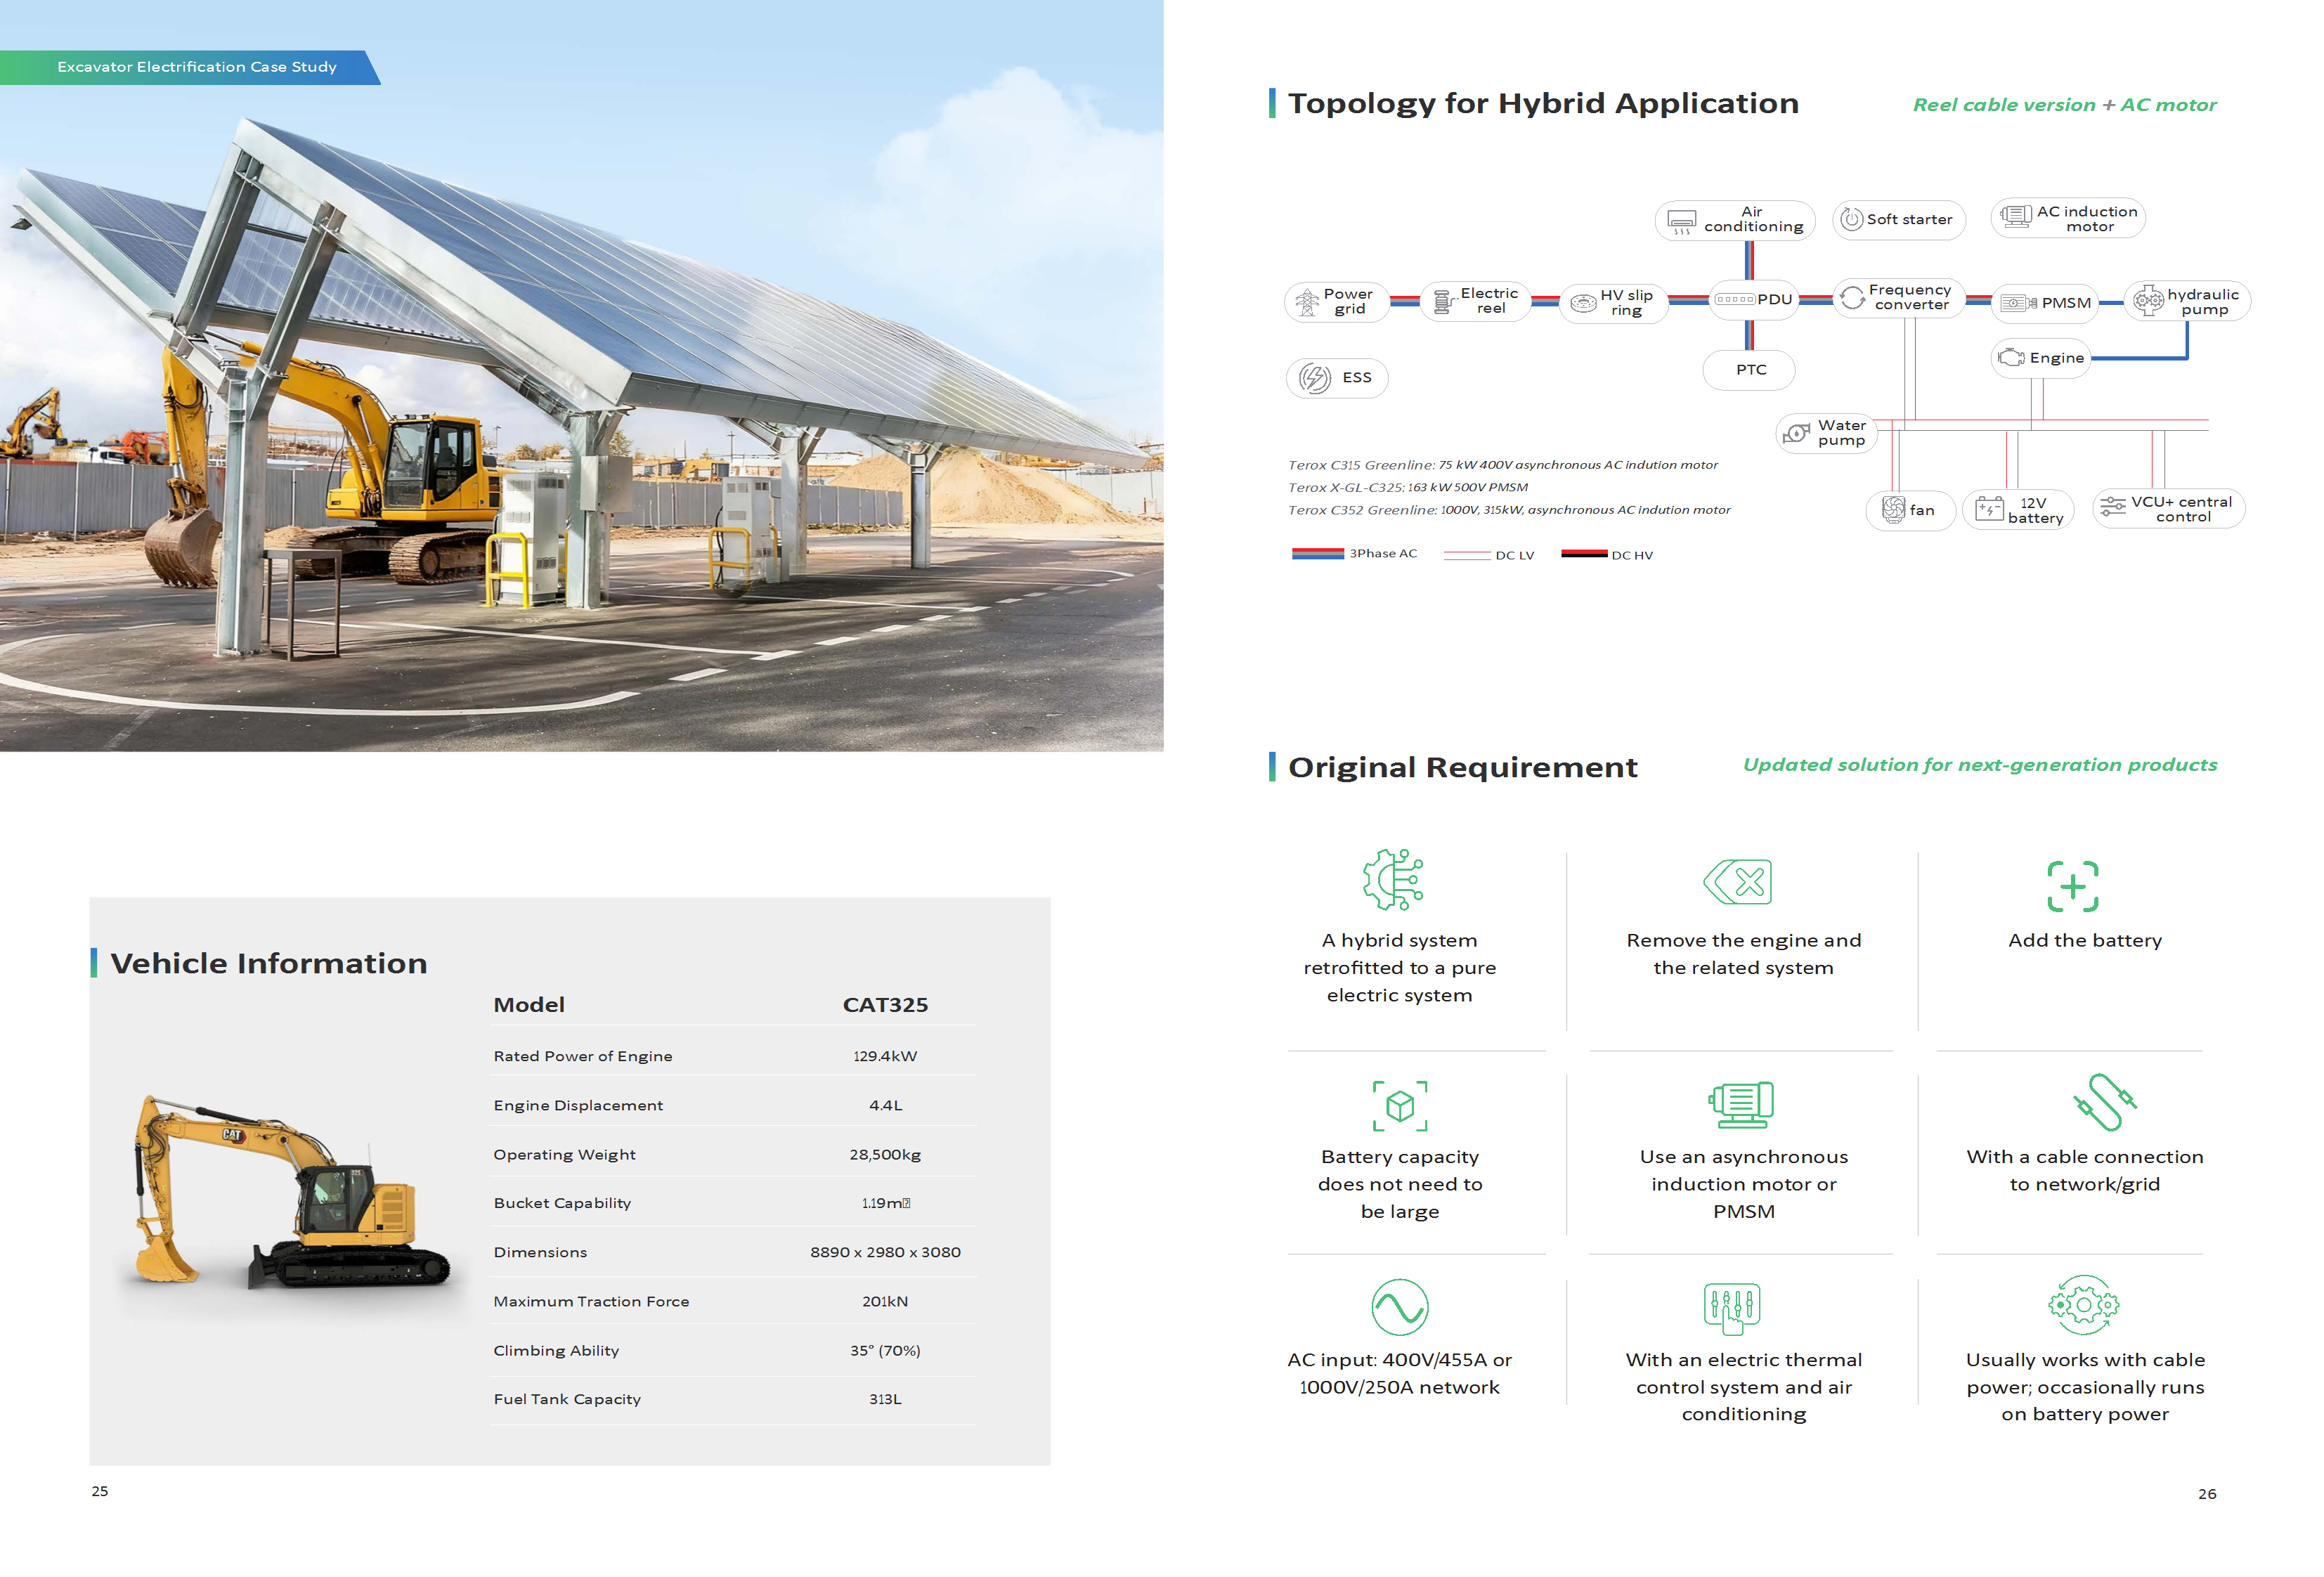
Task: Select the Frequency converter icon
Action: click(x=1851, y=297)
